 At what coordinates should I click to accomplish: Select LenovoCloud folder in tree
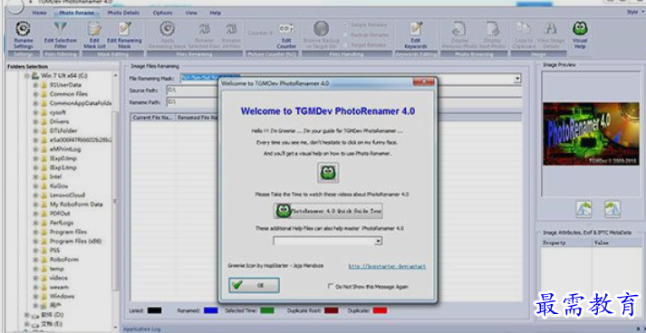67,195
